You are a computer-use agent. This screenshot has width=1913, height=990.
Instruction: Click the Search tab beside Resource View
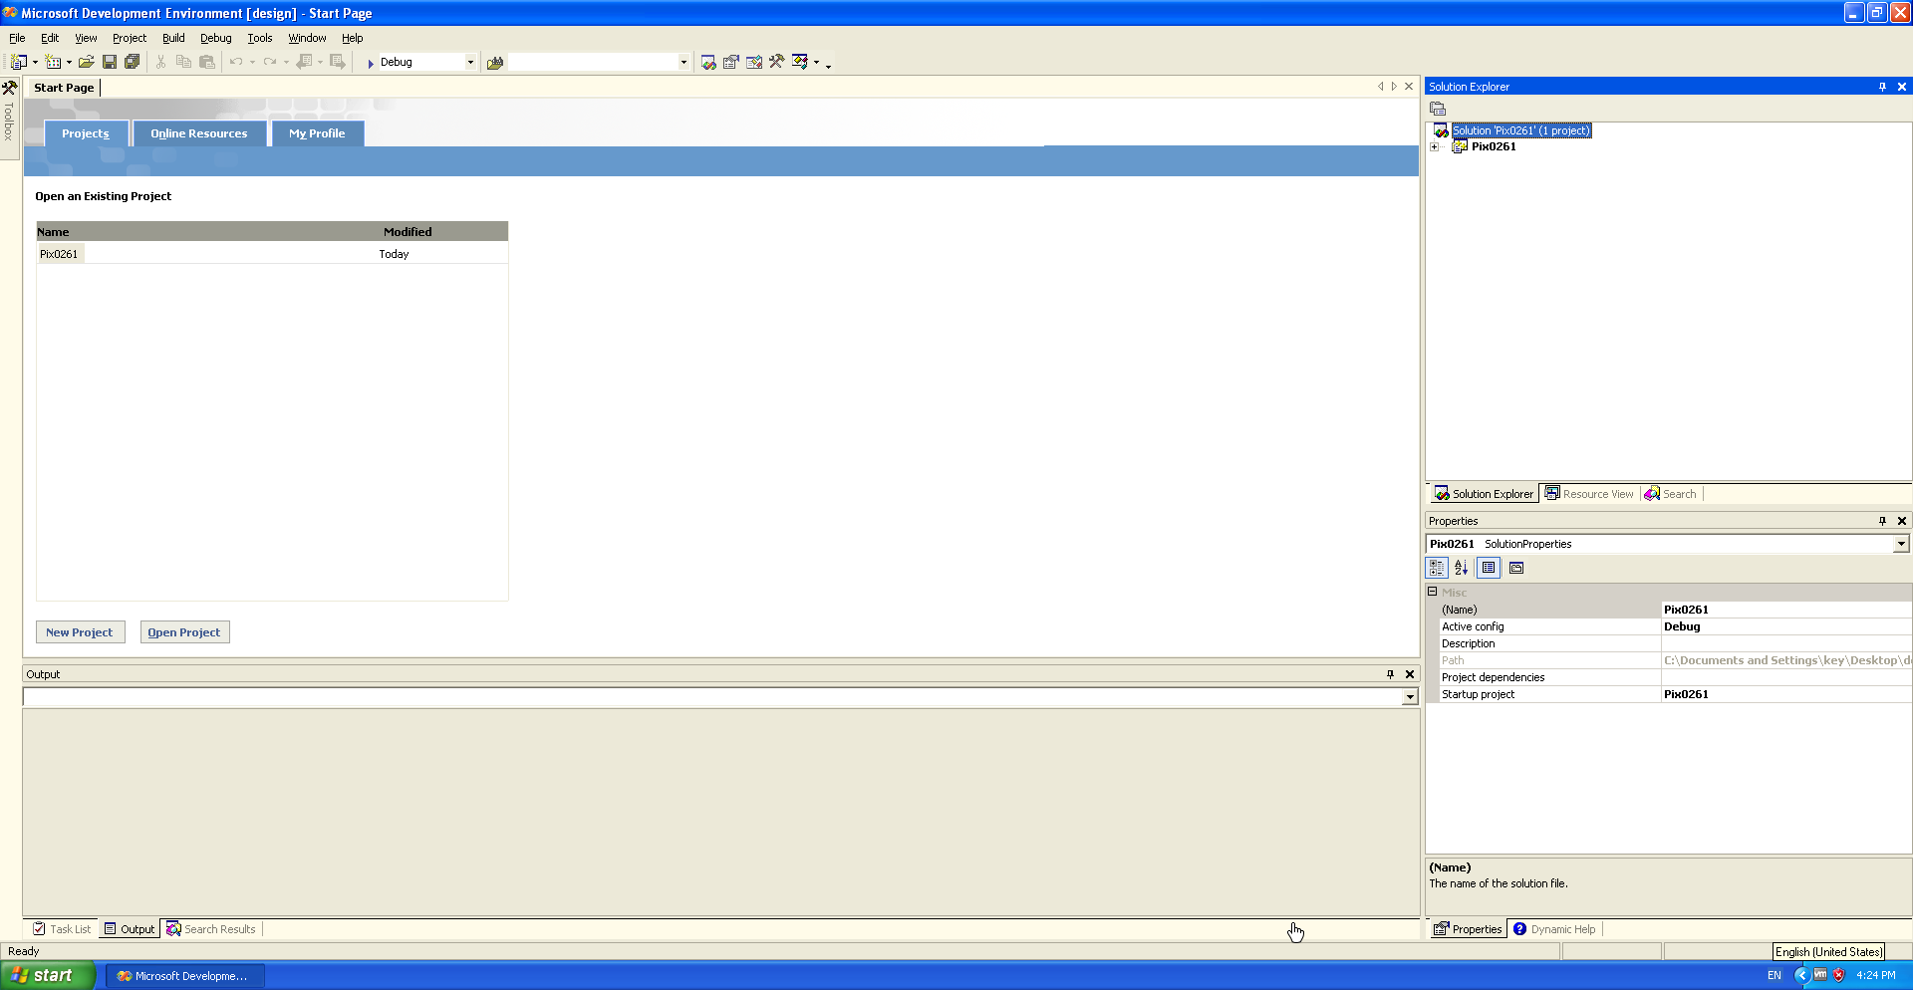point(1671,494)
